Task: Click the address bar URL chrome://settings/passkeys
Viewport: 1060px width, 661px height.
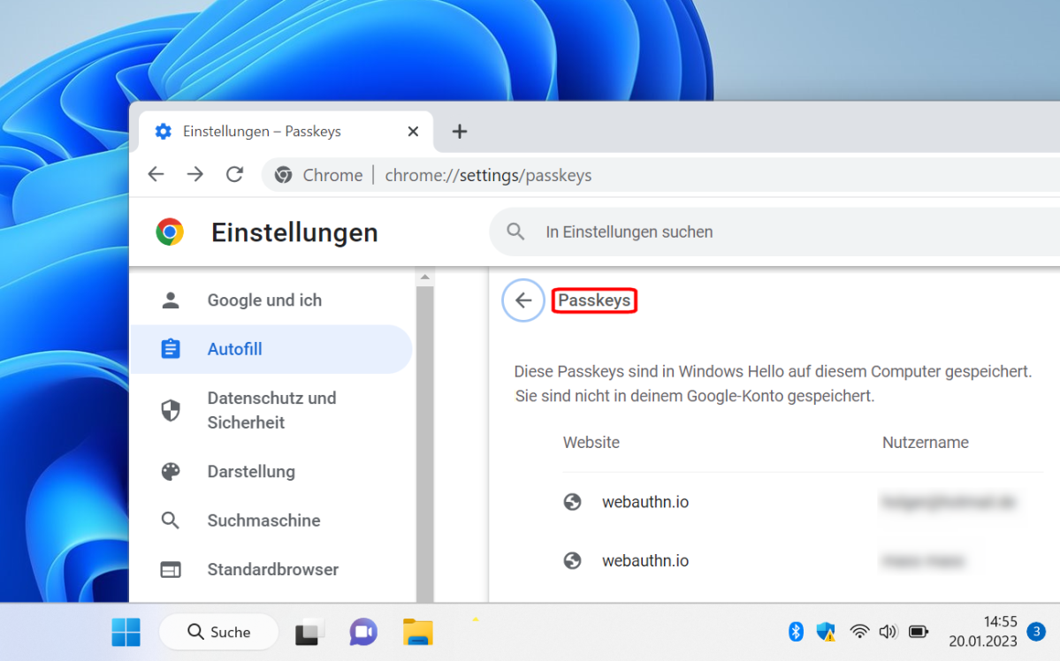Action: pos(488,175)
